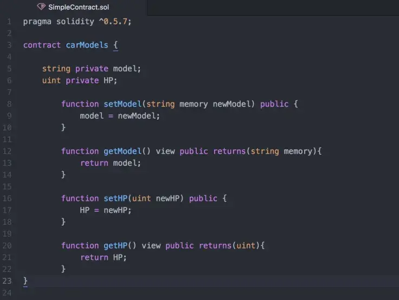Click 'HP;' variable declaration on line 6

110,81
